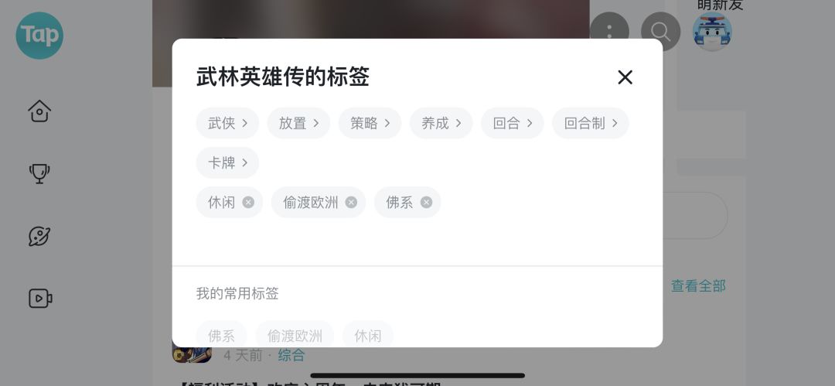Click the search magnifier icon

[660, 32]
